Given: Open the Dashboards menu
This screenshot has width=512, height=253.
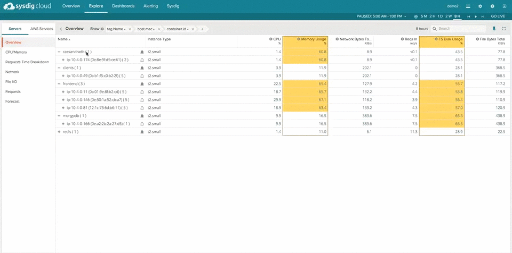Looking at the screenshot, I should coord(123,6).
